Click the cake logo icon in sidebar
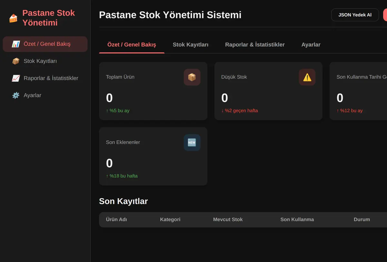Viewport: 387px width, 262px height. tap(14, 18)
